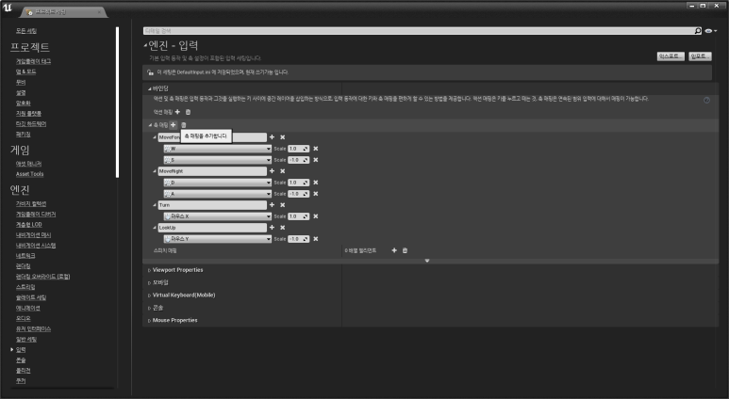This screenshot has height=399, width=729.
Task: Collapse the 바인딩 section
Action: tap(150, 88)
